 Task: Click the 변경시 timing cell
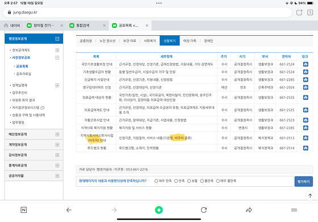tap(243, 128)
